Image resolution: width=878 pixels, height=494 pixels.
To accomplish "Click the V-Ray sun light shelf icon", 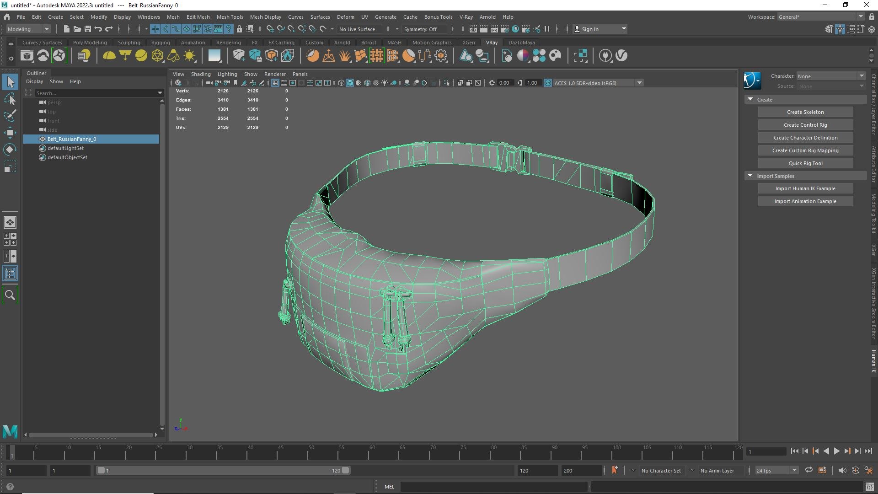I will (189, 56).
